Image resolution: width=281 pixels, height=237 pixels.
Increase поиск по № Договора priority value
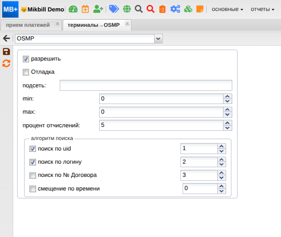(222, 172)
